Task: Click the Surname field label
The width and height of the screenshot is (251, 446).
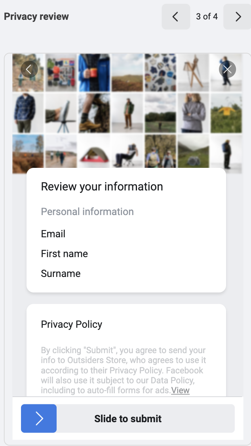Action: click(x=61, y=273)
